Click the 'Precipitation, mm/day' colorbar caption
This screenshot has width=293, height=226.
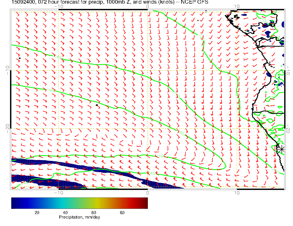pyautogui.click(x=79, y=217)
